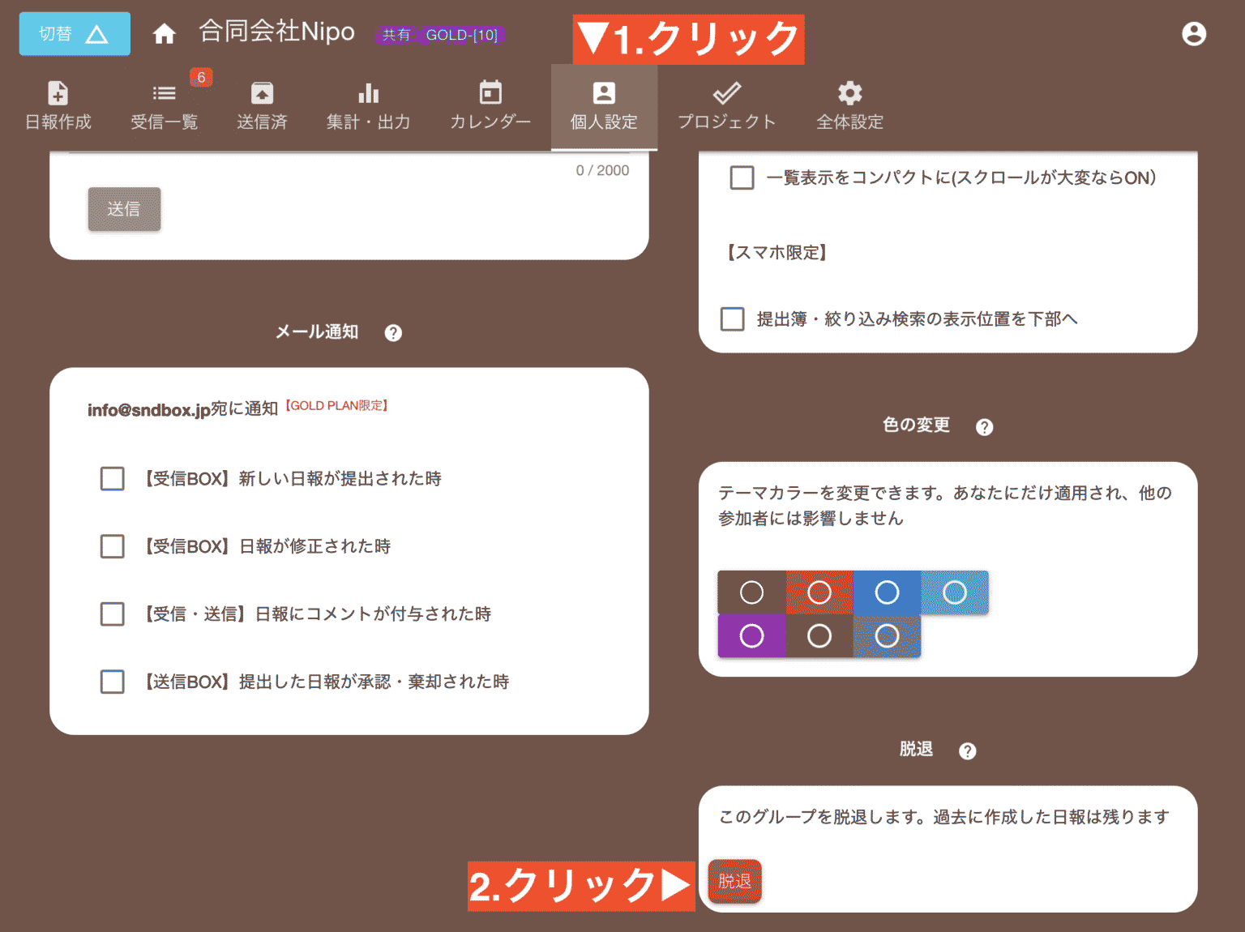Image resolution: width=1245 pixels, height=932 pixels.
Task: Open the 受信一覧 inbox with 6 notifications
Action: pos(164,105)
